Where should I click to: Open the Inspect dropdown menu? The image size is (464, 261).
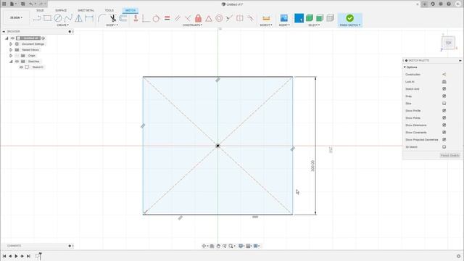point(266,25)
